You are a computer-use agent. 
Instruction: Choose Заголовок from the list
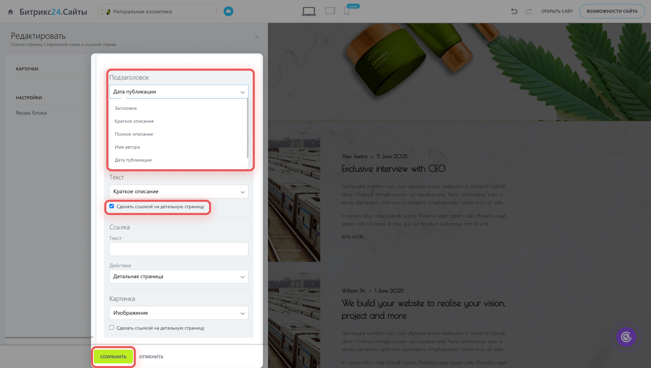coord(178,108)
